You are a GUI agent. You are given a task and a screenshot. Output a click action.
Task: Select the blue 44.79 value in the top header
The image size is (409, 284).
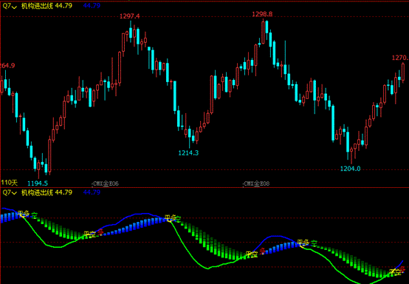point(92,6)
